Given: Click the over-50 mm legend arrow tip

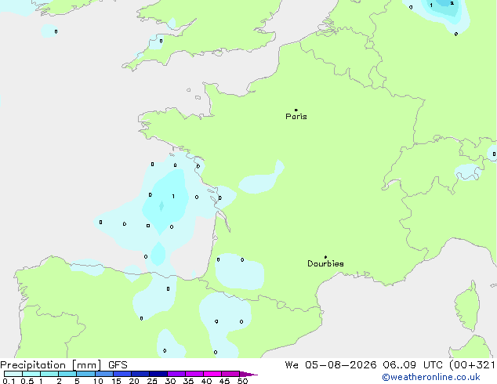Looking at the screenshot, I should pos(248,374).
